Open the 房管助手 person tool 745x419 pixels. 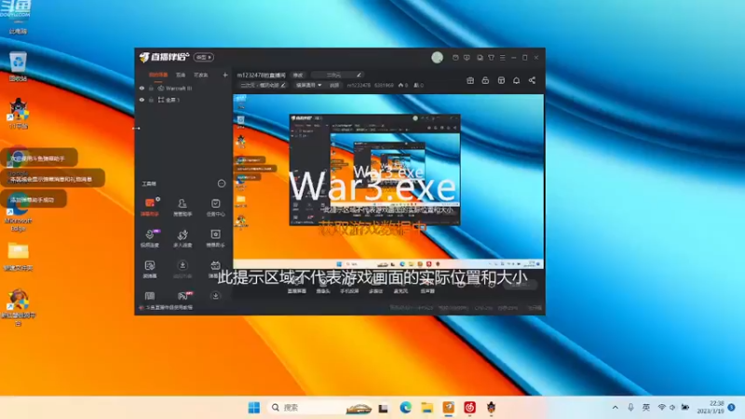(183, 207)
